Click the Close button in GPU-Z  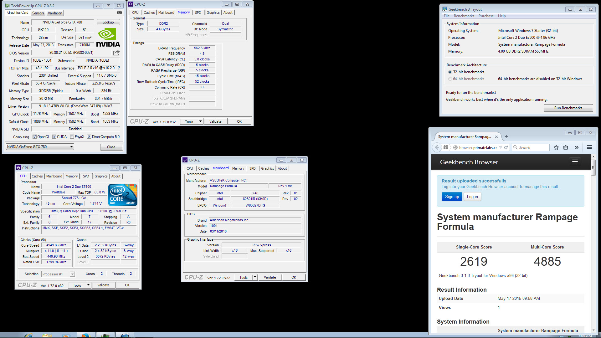click(x=111, y=147)
